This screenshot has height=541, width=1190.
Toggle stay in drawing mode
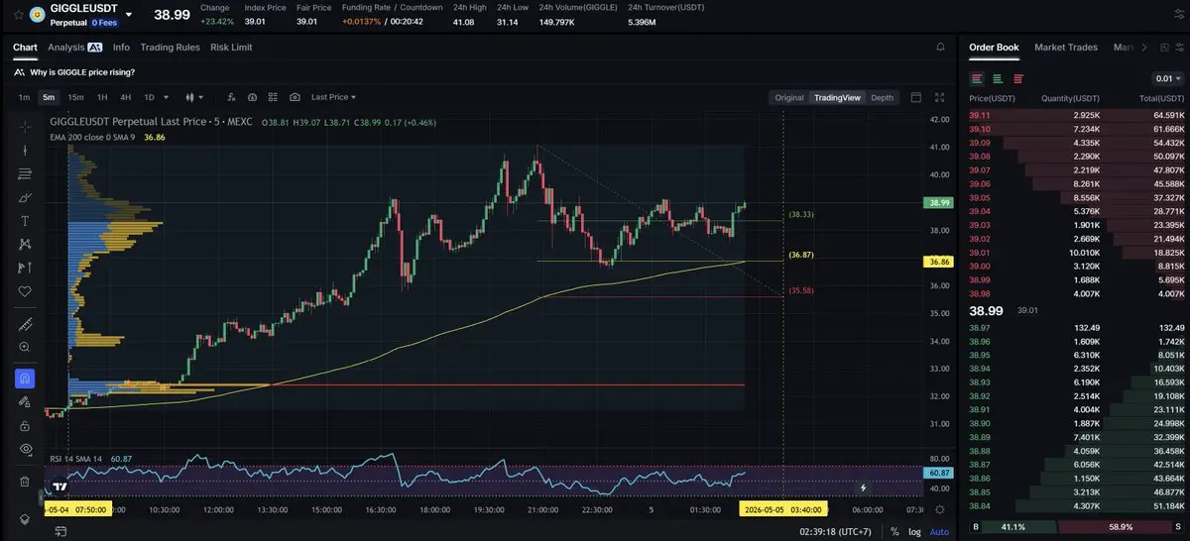click(x=26, y=401)
